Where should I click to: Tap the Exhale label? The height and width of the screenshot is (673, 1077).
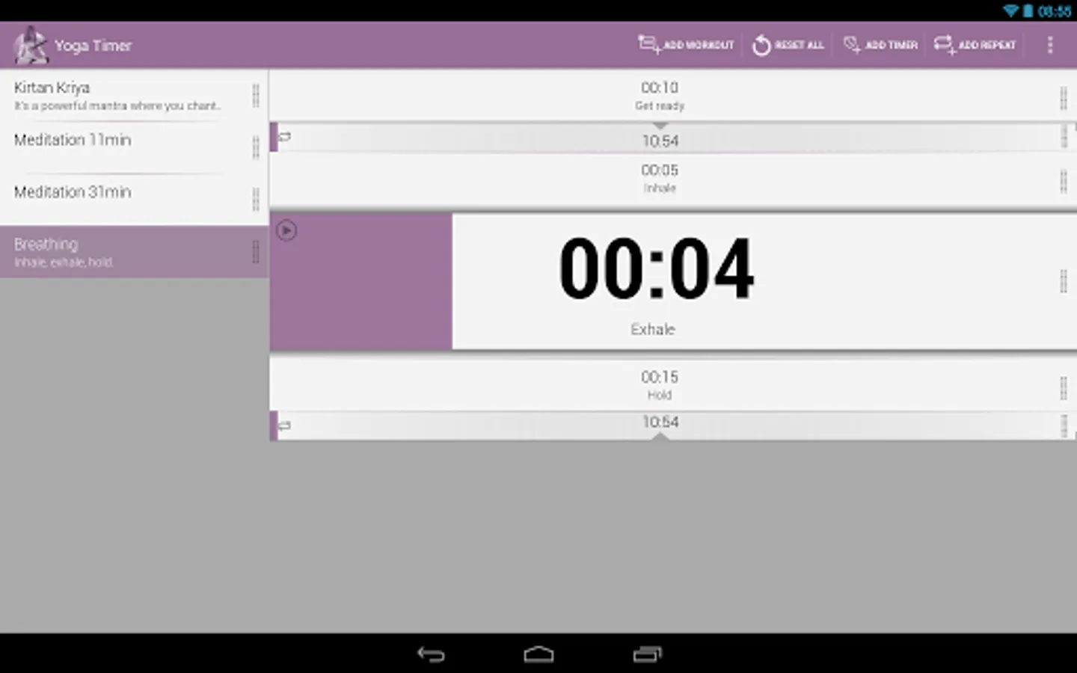653,330
